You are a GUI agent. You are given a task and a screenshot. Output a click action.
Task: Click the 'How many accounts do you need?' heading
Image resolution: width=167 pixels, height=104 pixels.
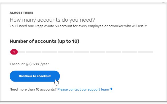(x=52, y=20)
